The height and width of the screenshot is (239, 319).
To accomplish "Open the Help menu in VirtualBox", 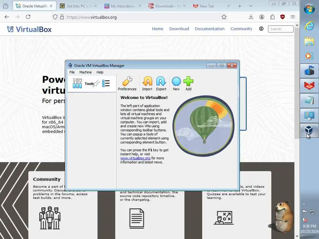I will (100, 72).
